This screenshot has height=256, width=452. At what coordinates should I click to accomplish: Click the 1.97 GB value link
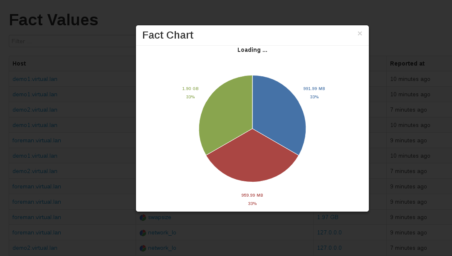click(x=328, y=217)
